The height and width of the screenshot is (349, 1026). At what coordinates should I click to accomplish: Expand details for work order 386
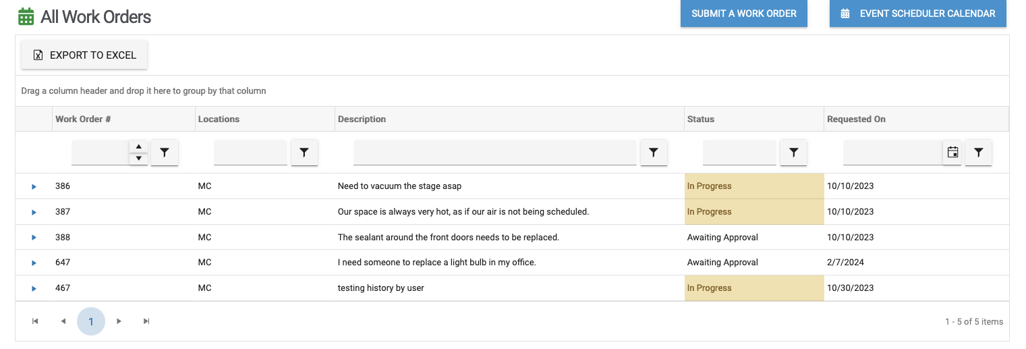(34, 186)
